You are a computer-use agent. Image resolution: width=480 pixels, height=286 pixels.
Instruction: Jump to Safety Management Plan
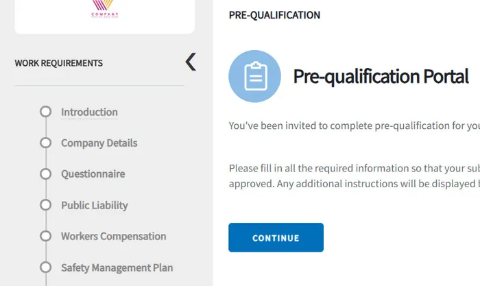[117, 267]
